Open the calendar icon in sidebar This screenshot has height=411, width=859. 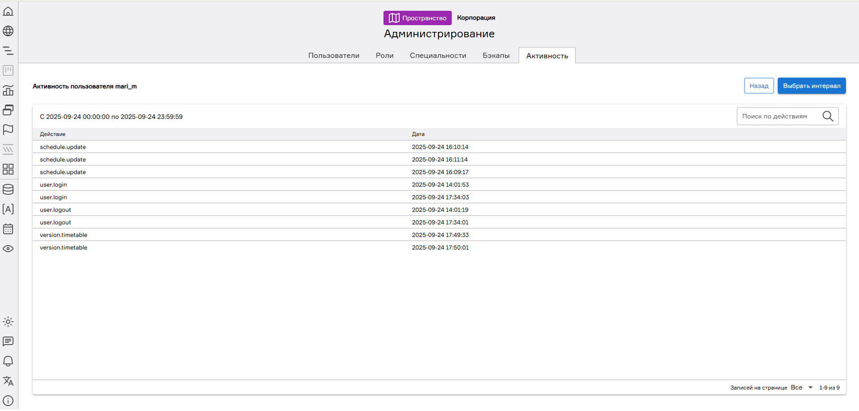[8, 229]
